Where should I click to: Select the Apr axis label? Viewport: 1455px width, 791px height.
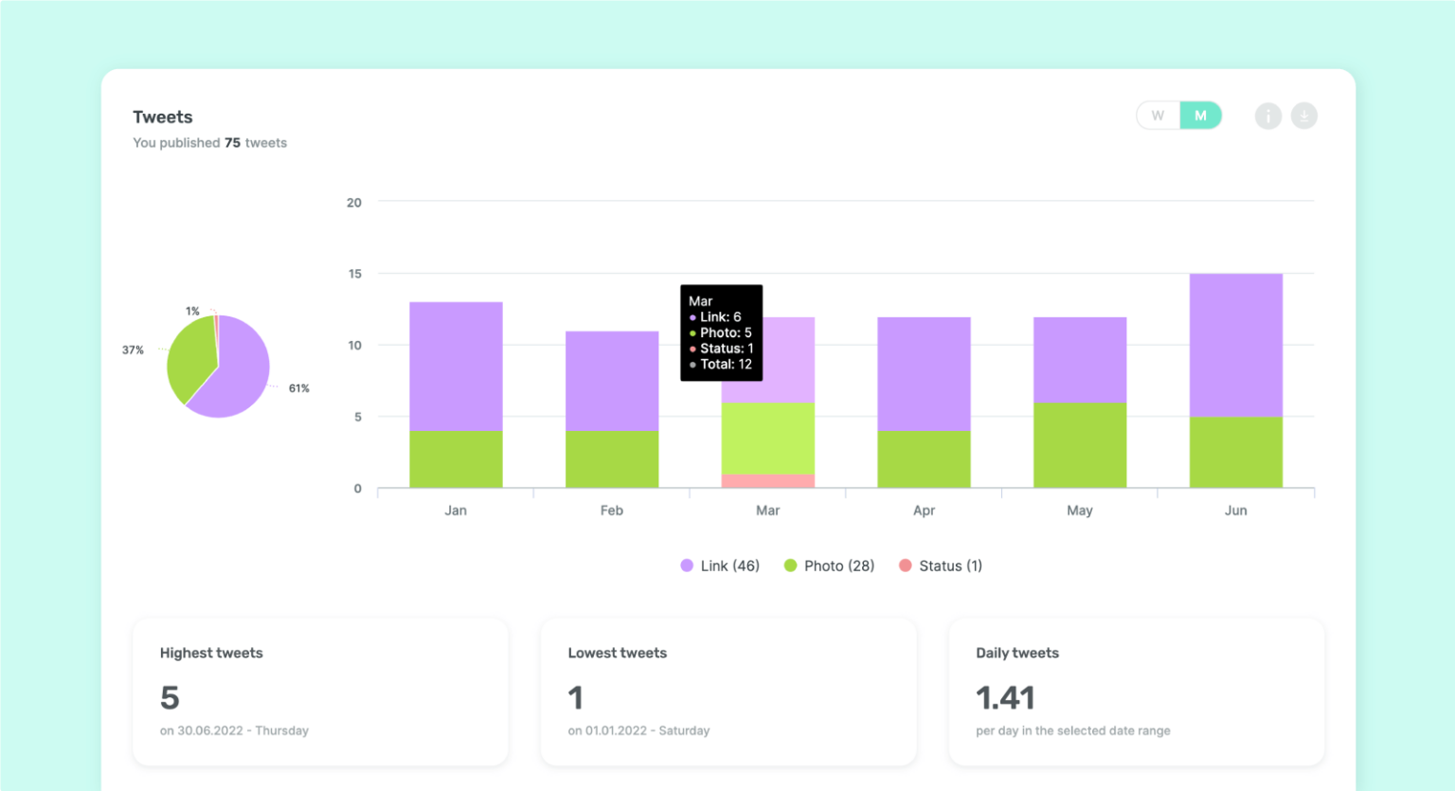923,510
